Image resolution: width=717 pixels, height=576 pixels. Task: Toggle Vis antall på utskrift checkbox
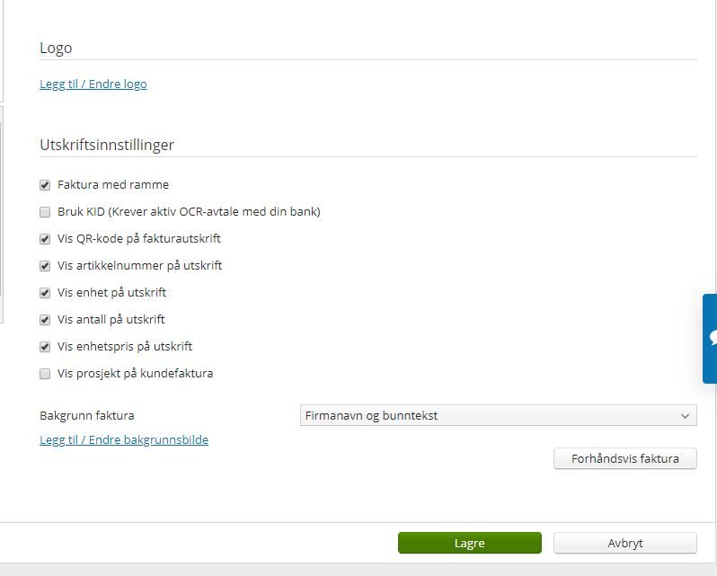coord(45,320)
